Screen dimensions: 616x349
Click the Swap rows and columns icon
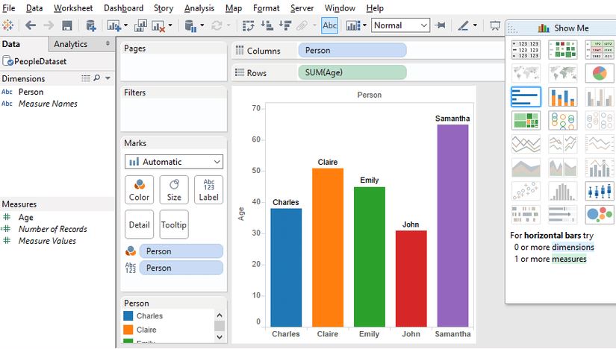[249, 25]
